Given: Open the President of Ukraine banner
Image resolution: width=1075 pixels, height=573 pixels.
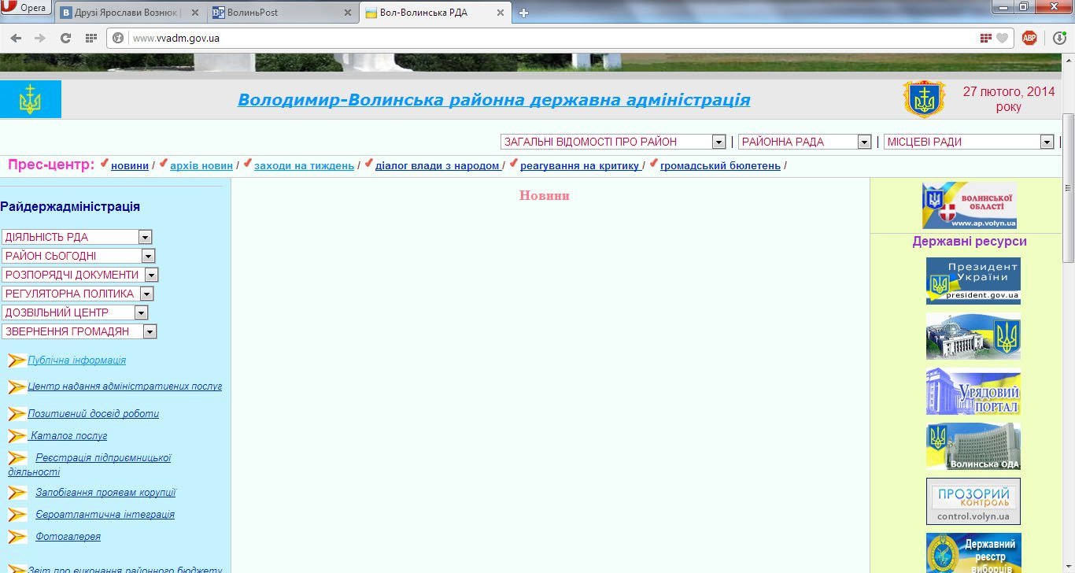Looking at the screenshot, I should click(x=973, y=281).
